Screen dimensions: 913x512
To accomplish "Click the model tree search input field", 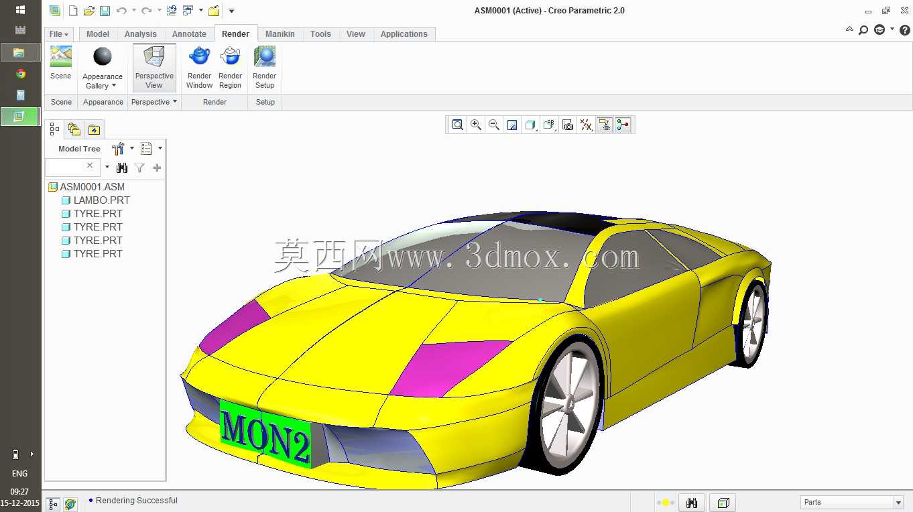I will coord(72,167).
